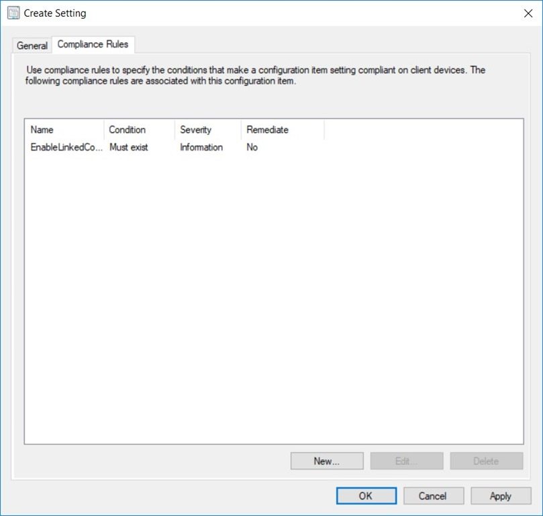543x516 pixels.
Task: Confirm the setting with OK
Action: 366,496
